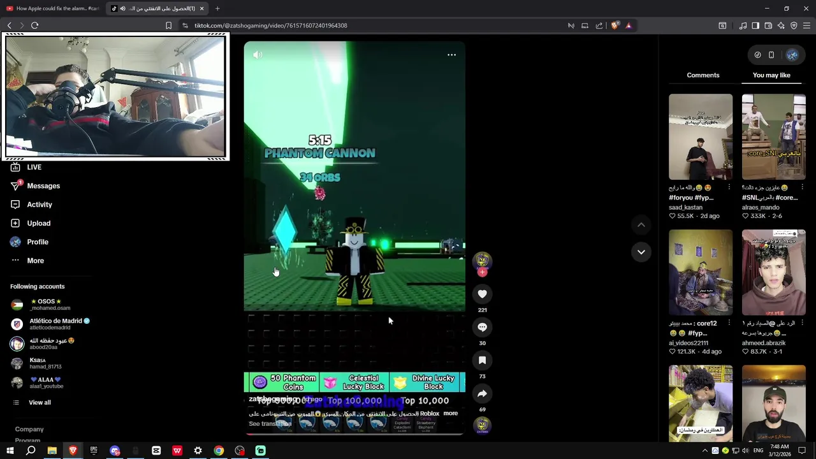Open options for the ai_videos22111 video
This screenshot has width=816, height=459.
click(729, 323)
